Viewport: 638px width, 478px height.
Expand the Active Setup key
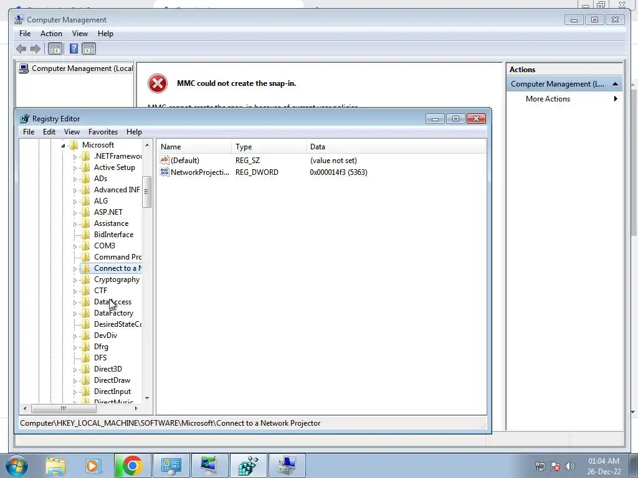click(x=75, y=168)
